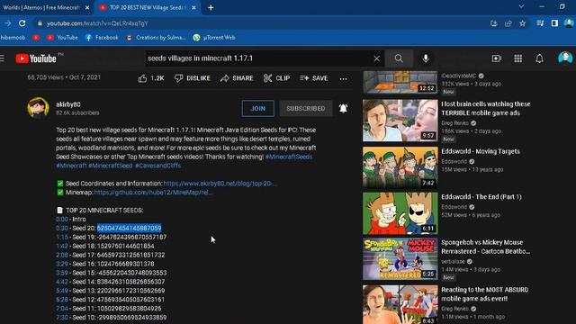Open the Facebook bookmark
576x324 pixels.
(x=102, y=38)
